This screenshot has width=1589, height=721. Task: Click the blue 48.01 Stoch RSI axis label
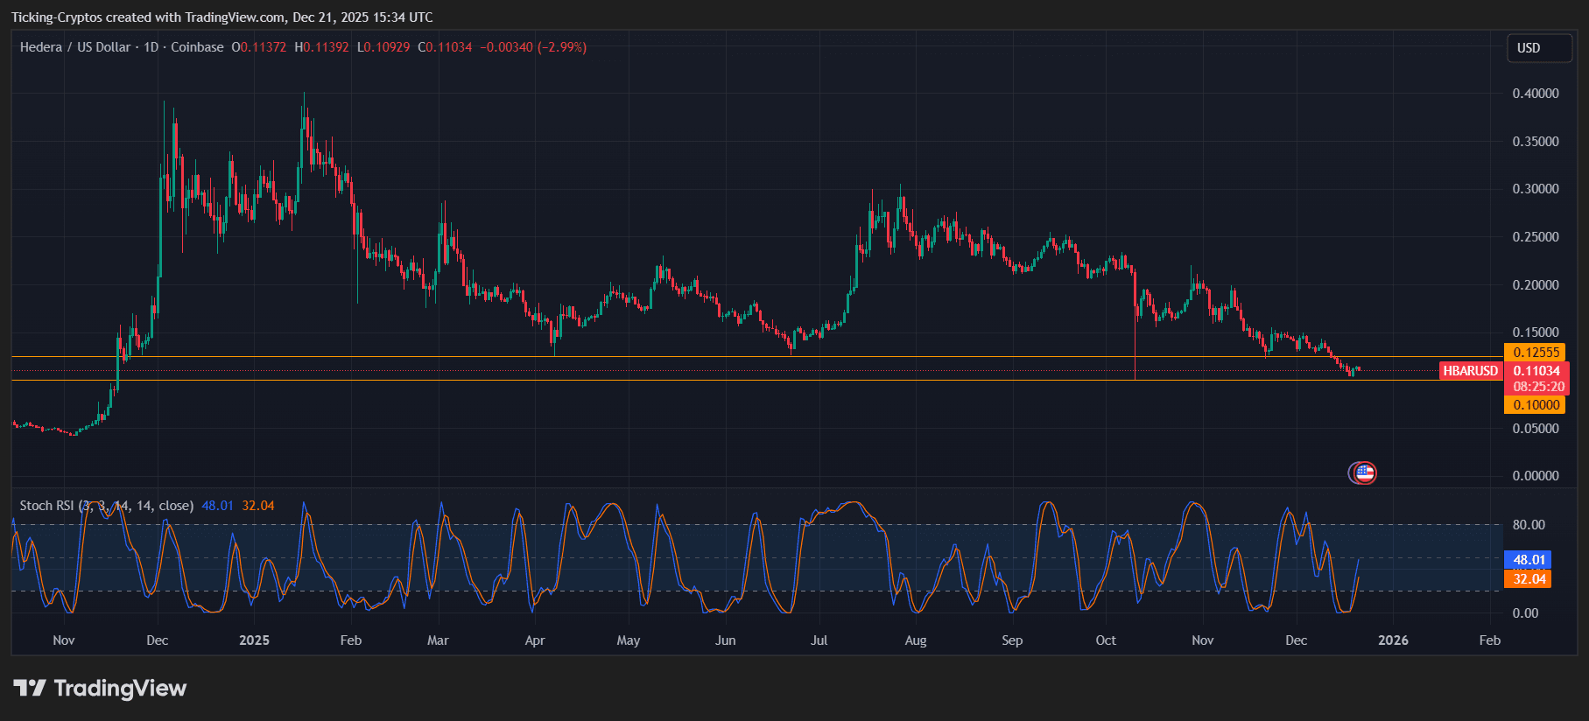pos(1528,560)
